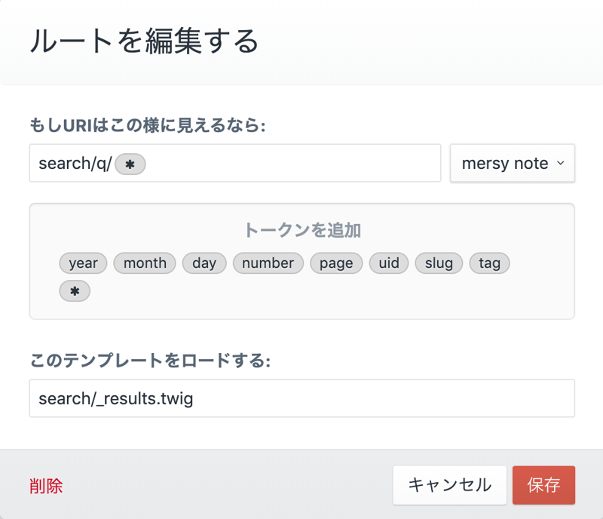Add the tag token
Viewport: 603px width, 519px height.
489,263
